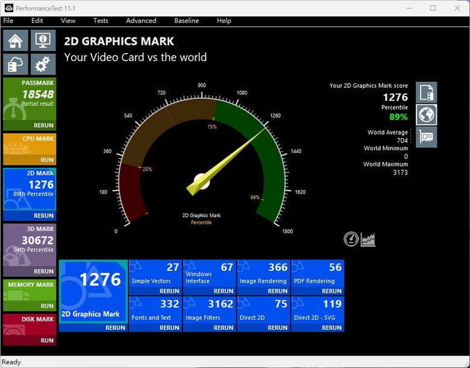Run the Memory Mark test
The image size is (470, 368).
[x=47, y=306]
